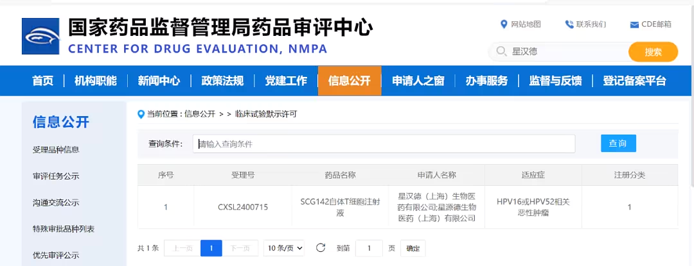
Task: Open the 网站地图 link
Action: pos(526,24)
